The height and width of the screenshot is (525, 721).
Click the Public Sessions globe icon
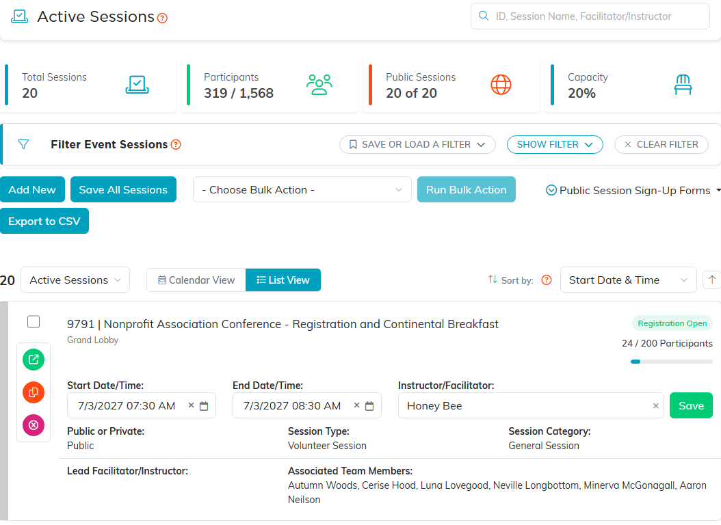click(x=501, y=85)
